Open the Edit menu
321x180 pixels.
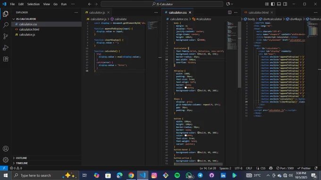[x=21, y=4]
